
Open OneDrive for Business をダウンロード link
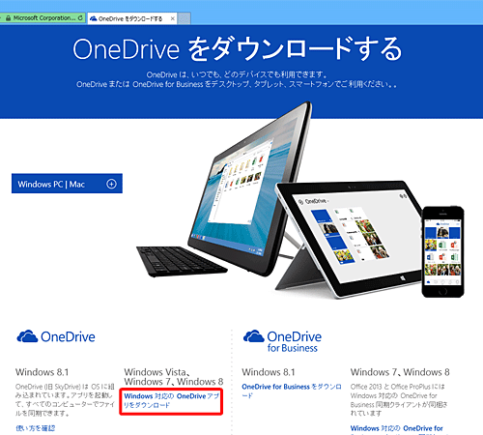click(292, 391)
